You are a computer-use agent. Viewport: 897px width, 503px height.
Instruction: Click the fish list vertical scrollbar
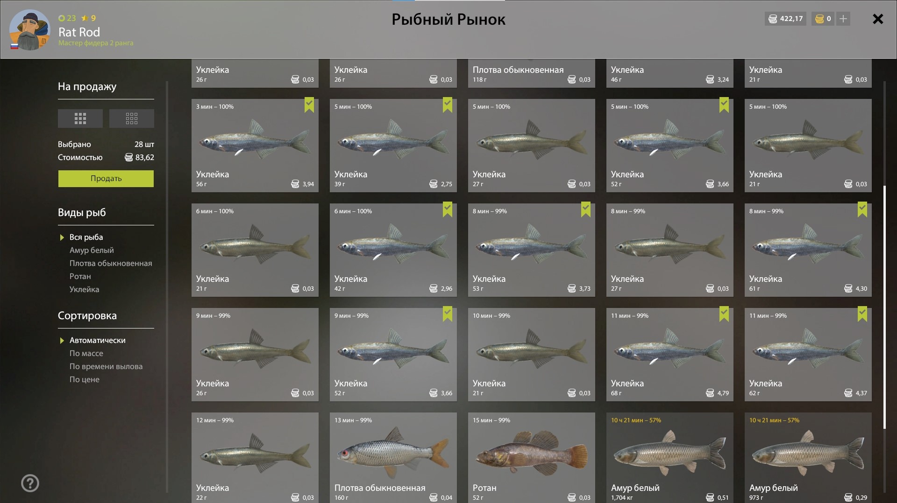(884, 307)
